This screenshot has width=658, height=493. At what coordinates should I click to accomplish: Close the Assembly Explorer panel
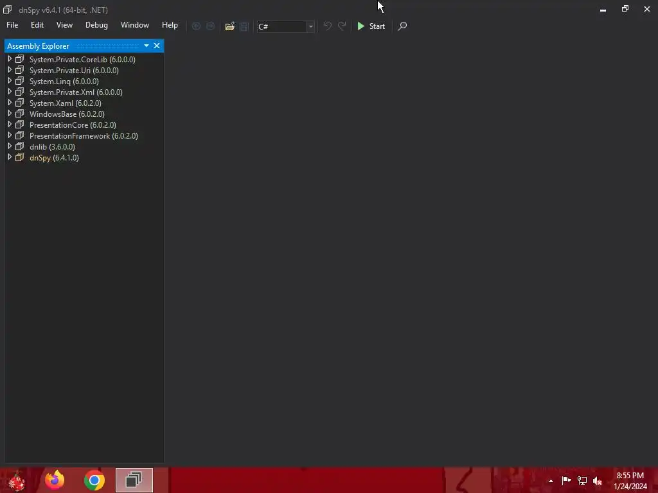[157, 46]
